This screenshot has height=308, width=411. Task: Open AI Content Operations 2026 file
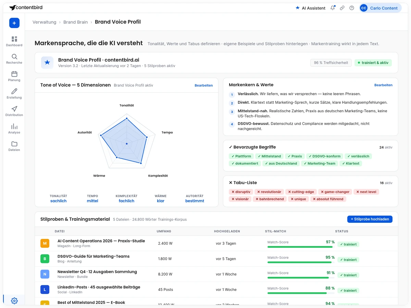[x=101, y=241]
